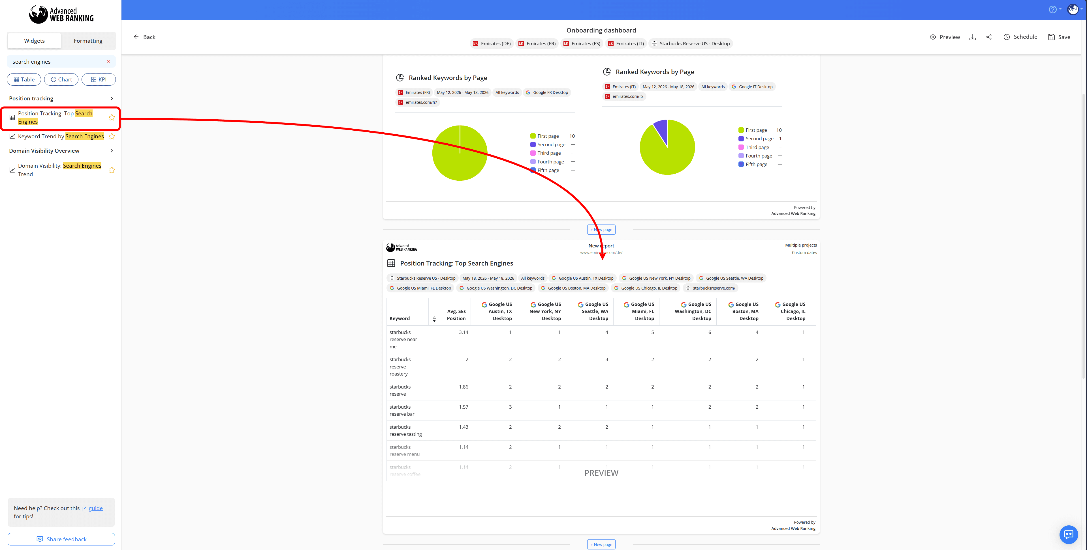Filter widgets by Table

(x=24, y=79)
